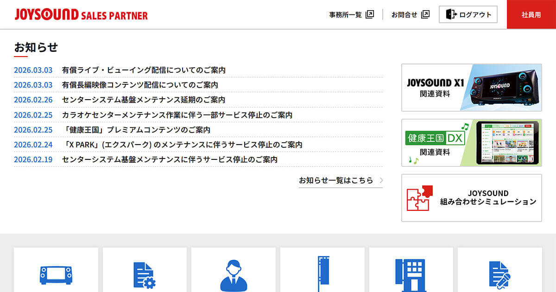This screenshot has height=292, width=556.
Task: Click the chevron next to お知らせ一覧はこちら
Action: (381, 181)
